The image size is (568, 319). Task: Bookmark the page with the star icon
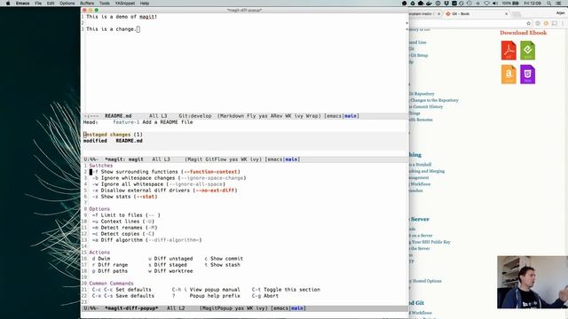pyautogui.click(x=529, y=24)
